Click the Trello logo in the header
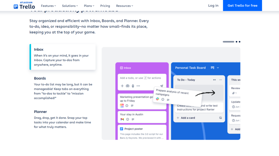The height and width of the screenshot is (156, 279). pos(24,6)
